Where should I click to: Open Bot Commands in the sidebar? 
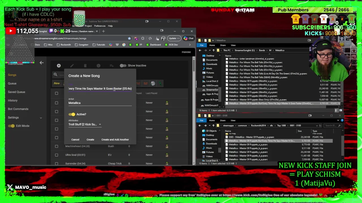coord(18,109)
